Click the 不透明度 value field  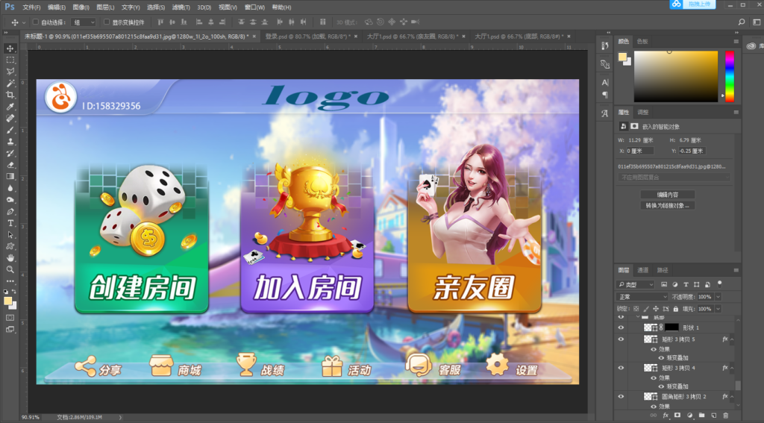click(x=704, y=296)
